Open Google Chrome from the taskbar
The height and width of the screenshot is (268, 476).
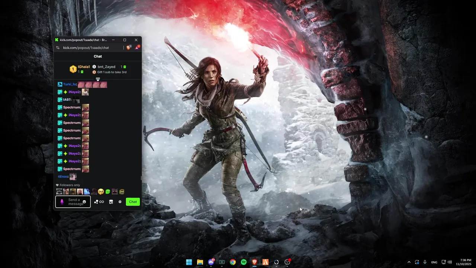click(x=233, y=262)
